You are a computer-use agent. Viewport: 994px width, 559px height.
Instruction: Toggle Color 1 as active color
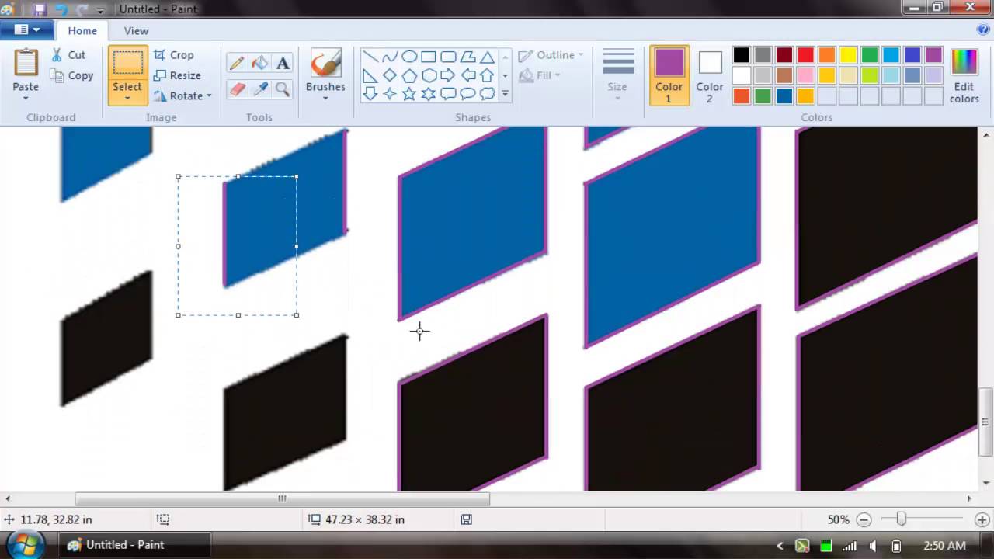[x=669, y=76]
